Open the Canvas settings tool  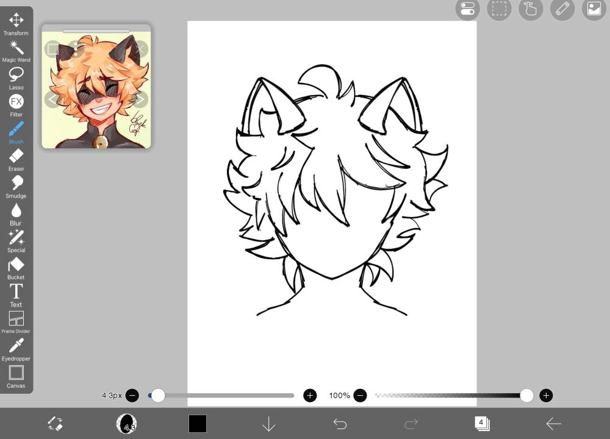click(x=16, y=377)
